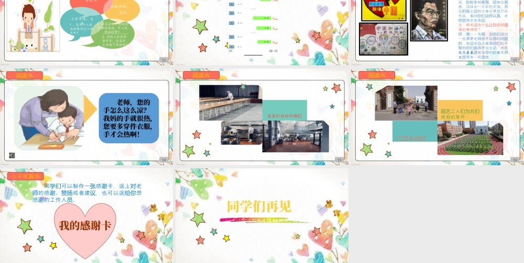Click the green sports field photo on slide 16
This screenshot has width=524, height=263.
470,138
